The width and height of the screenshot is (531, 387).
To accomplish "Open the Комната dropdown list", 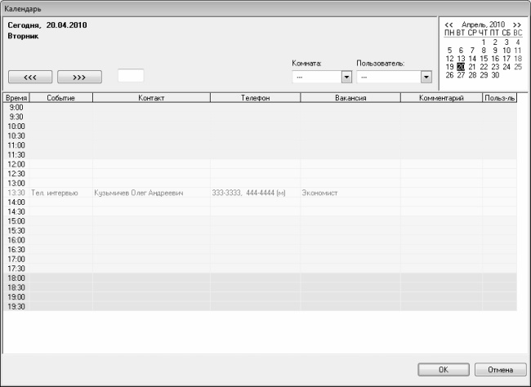I will point(346,77).
